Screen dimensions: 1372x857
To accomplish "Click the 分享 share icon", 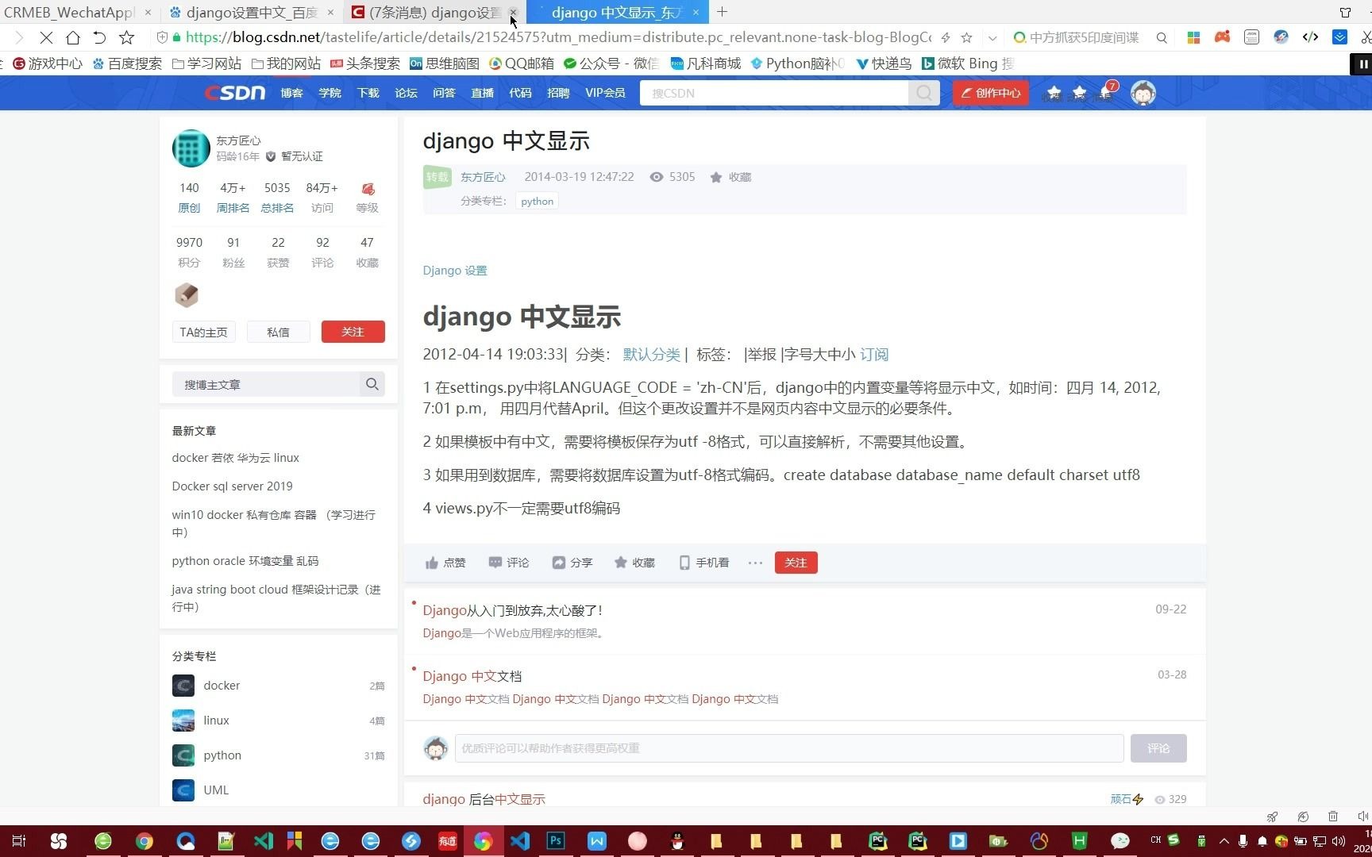I will [558, 563].
